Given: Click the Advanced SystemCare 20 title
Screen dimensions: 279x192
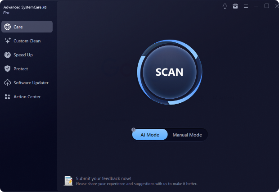Looking at the screenshot, I should [x=25, y=7].
